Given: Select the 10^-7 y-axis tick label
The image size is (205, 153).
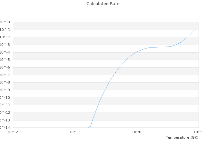Looking at the screenshot, I should pos(5,75).
